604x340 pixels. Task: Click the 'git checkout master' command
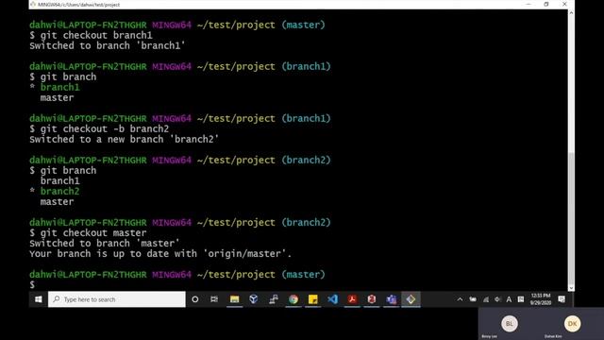pos(93,233)
